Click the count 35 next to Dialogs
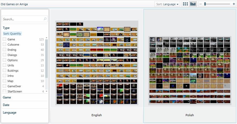 tap(42, 55)
